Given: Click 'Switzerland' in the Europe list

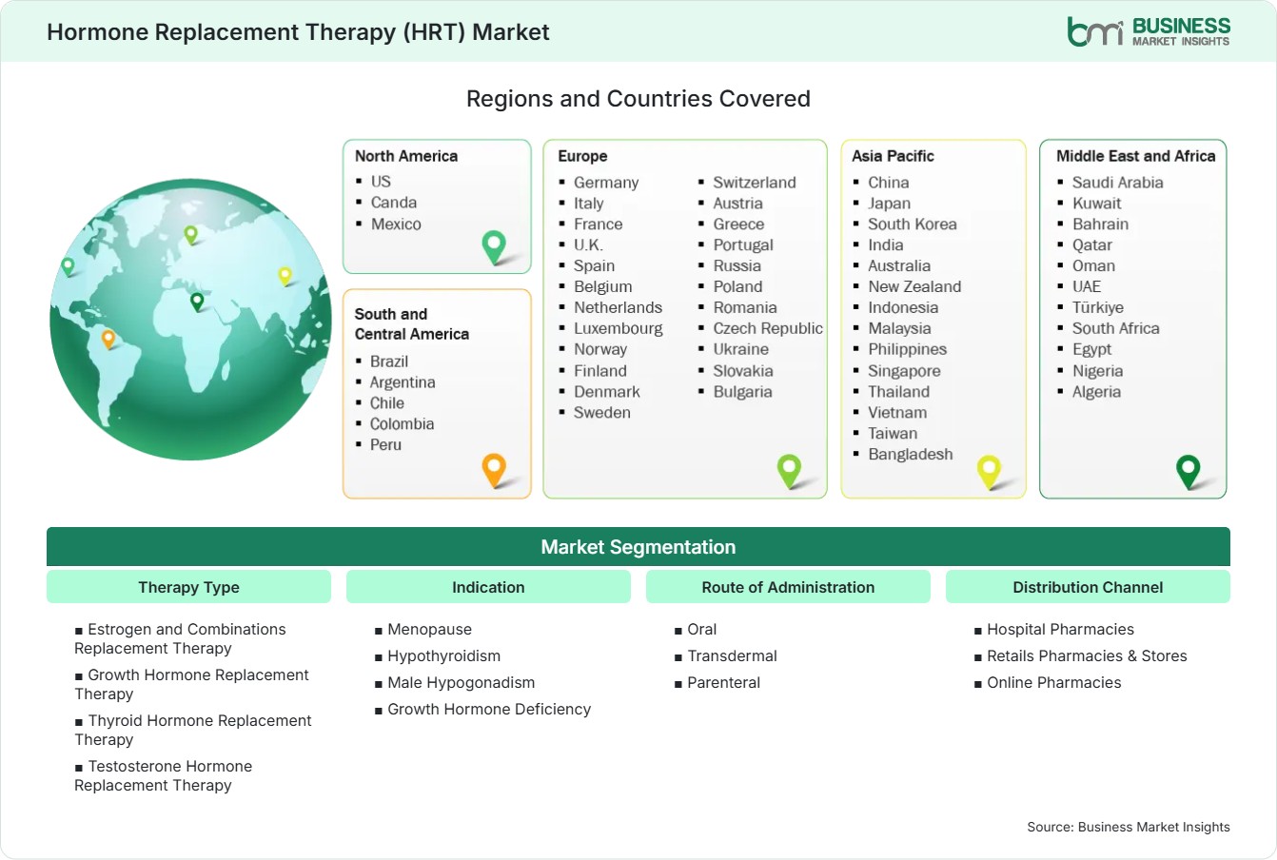Looking at the screenshot, I should pos(755,183).
